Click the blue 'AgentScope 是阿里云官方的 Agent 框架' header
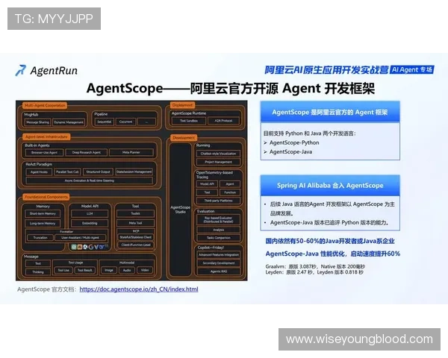Screen dimensions: 448x358 pyautogui.click(x=330, y=112)
